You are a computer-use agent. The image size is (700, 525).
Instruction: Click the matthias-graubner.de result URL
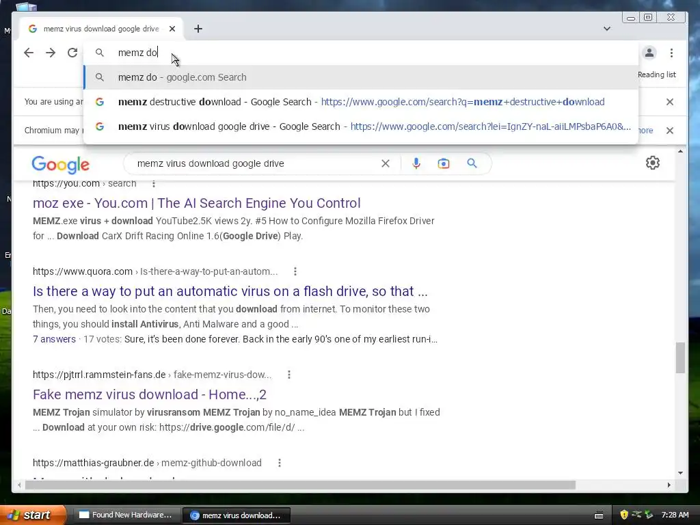tap(147, 463)
